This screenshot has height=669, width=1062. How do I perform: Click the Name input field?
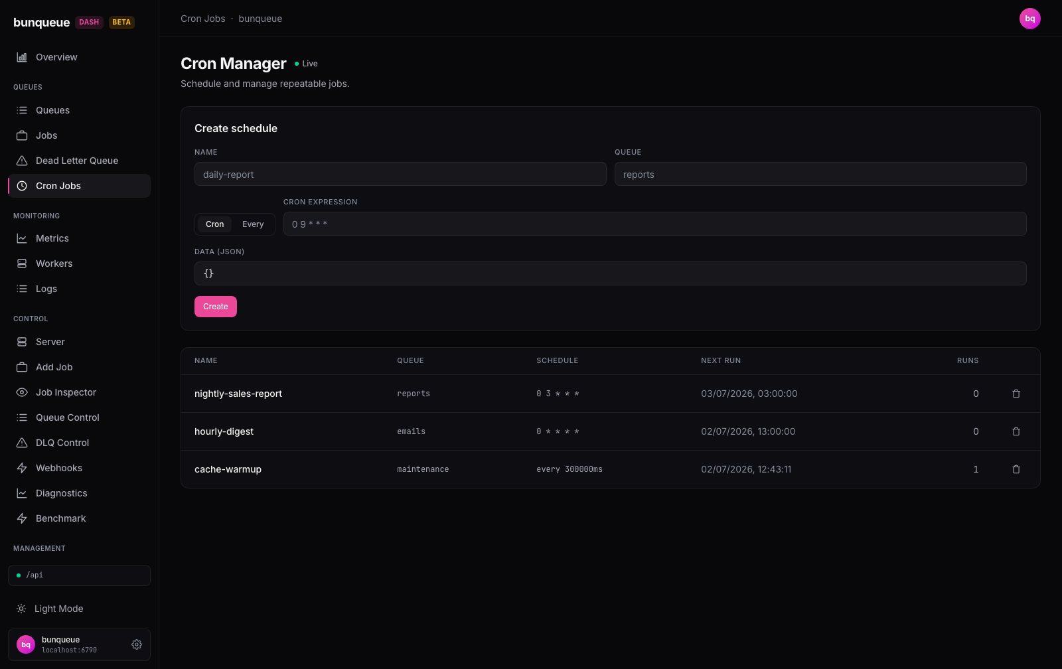[400, 174]
